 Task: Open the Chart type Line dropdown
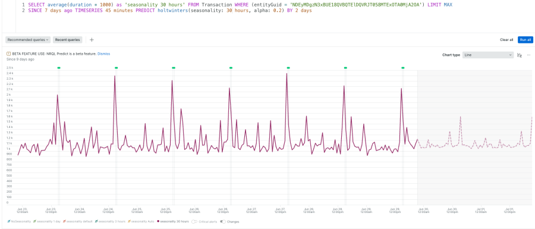pyautogui.click(x=488, y=55)
